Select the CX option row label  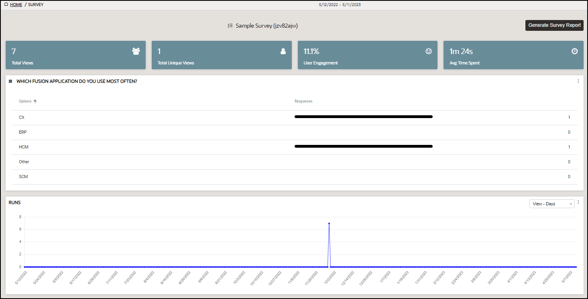click(x=22, y=117)
